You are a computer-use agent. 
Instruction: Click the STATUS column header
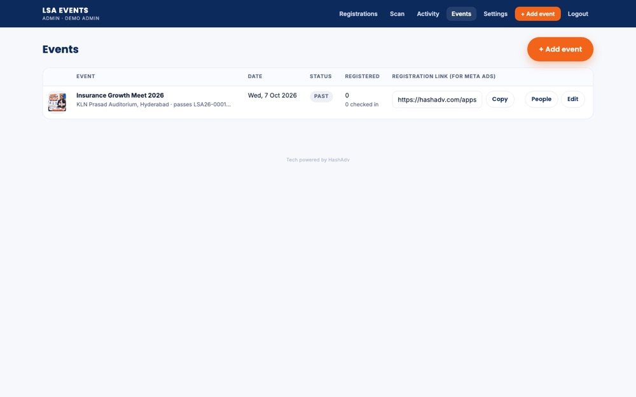321,77
